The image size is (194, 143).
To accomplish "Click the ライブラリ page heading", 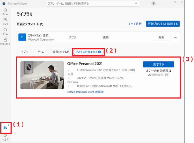I will [24, 14].
